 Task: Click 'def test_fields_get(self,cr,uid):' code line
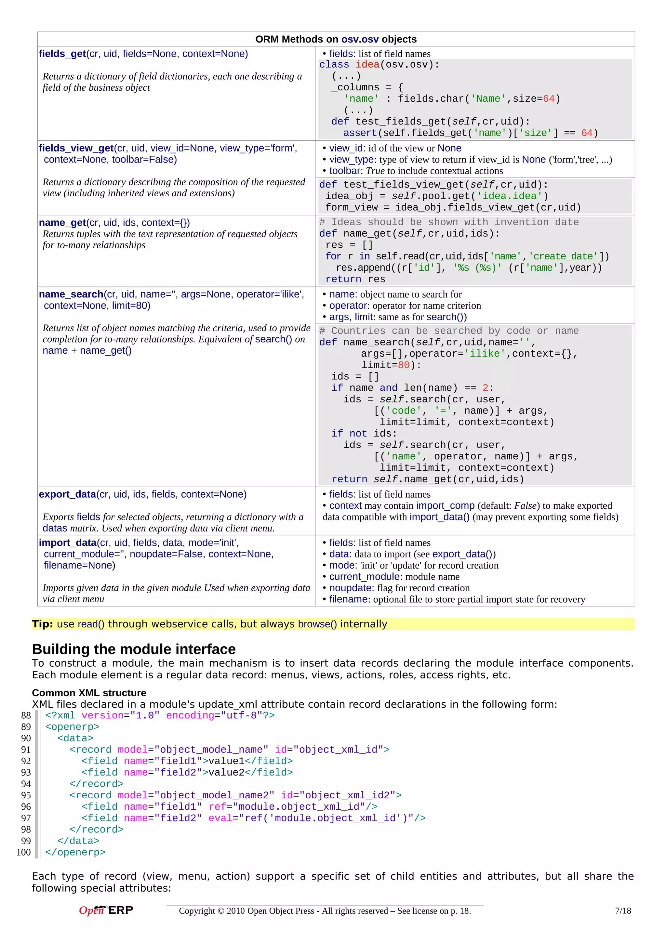[431, 122]
